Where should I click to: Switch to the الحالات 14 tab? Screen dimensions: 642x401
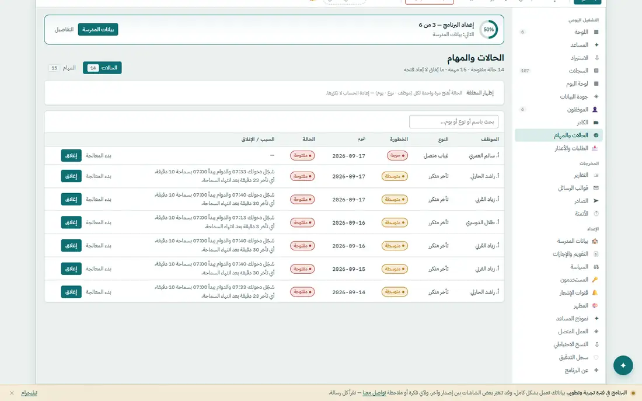coord(102,68)
